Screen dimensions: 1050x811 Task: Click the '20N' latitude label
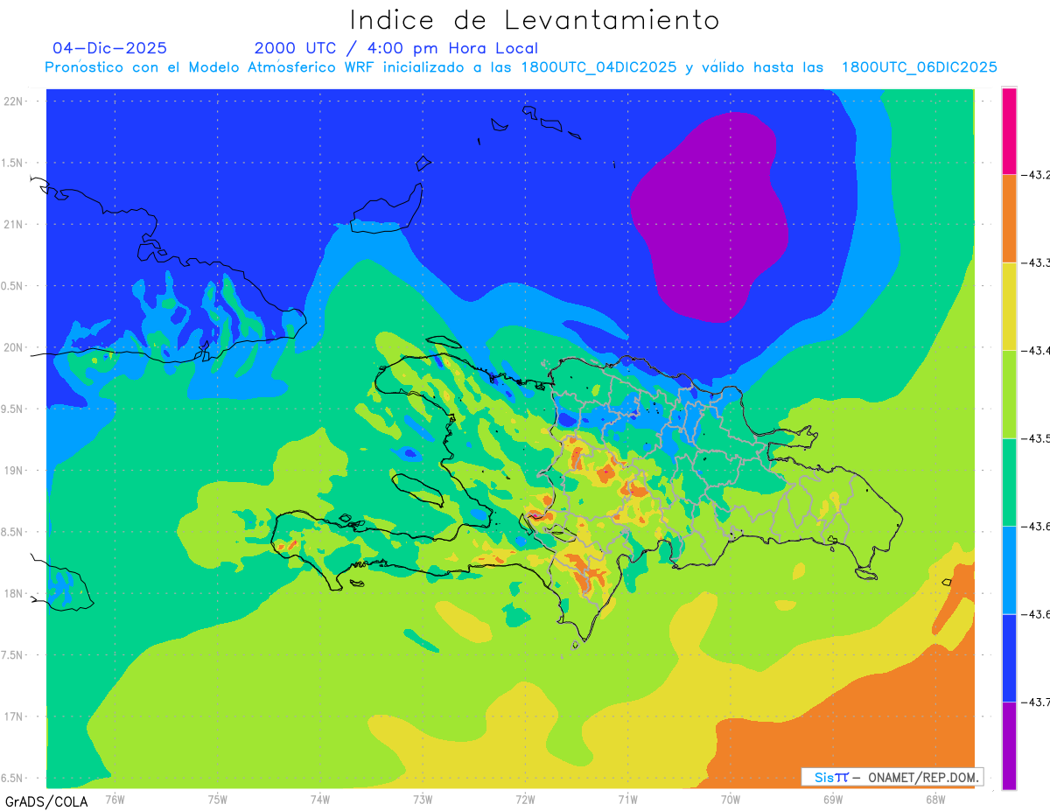tap(14, 347)
